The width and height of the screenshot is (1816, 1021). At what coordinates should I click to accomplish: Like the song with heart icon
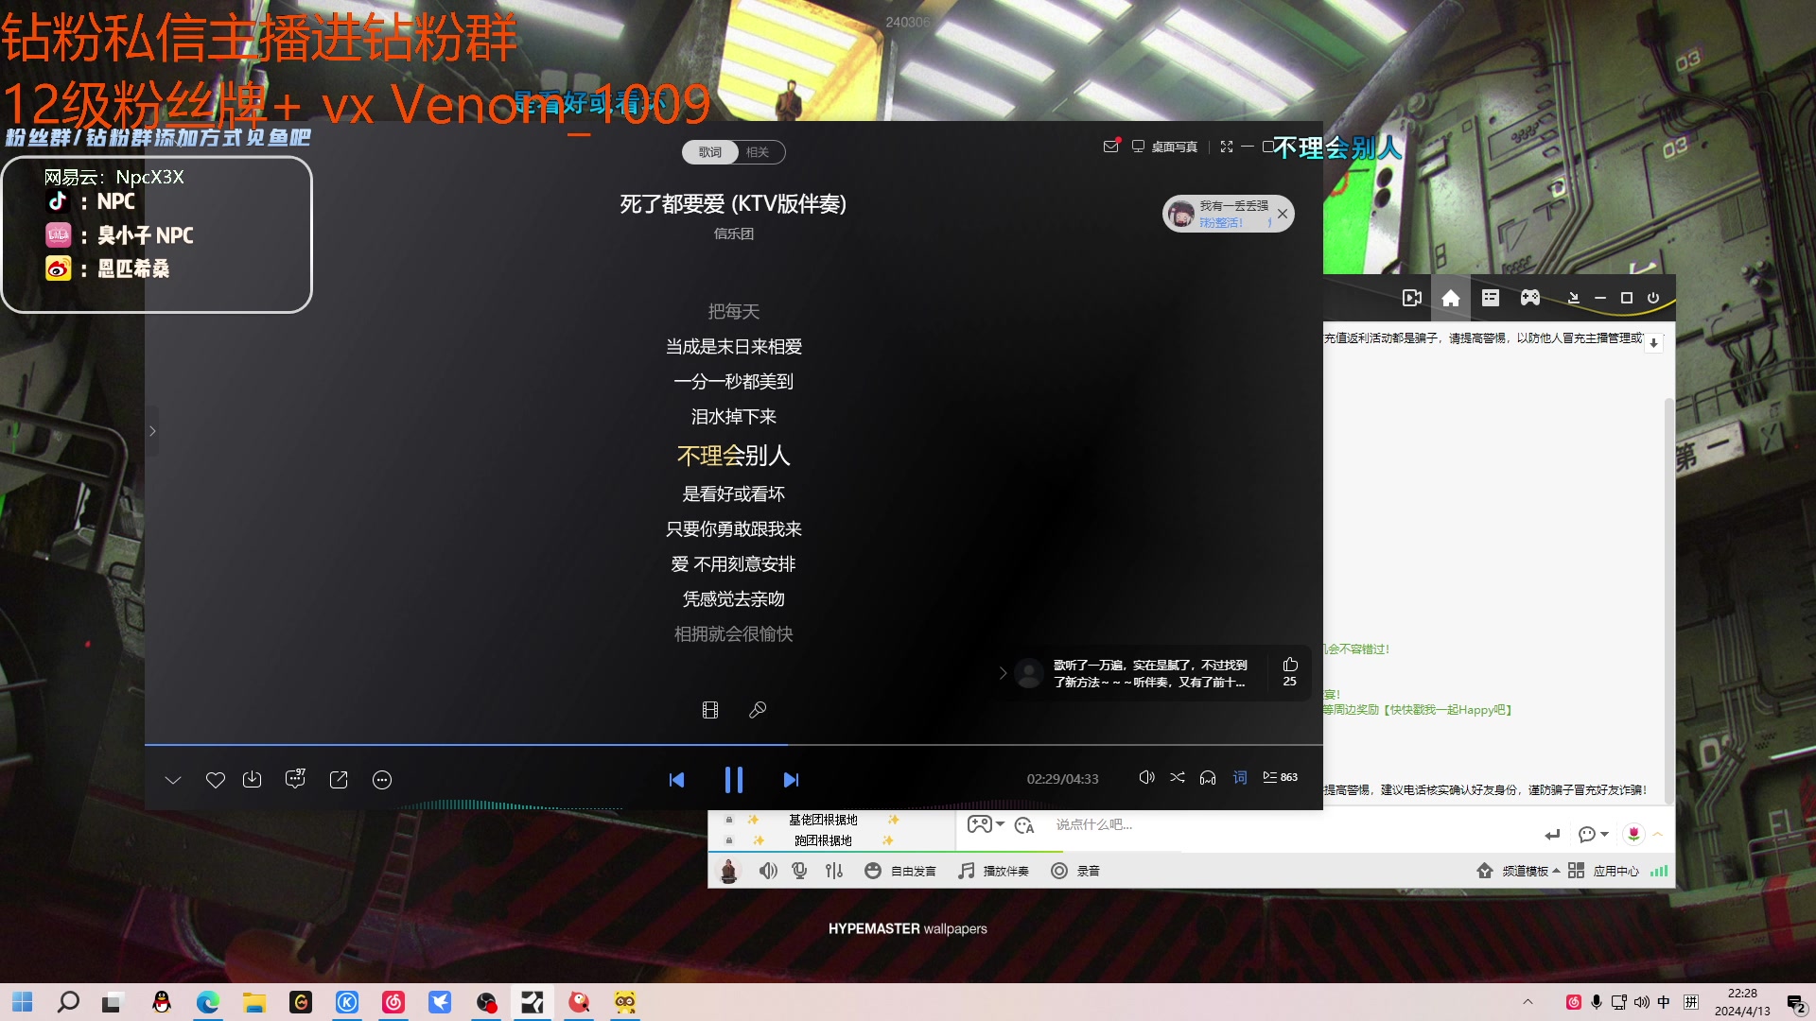[216, 780]
